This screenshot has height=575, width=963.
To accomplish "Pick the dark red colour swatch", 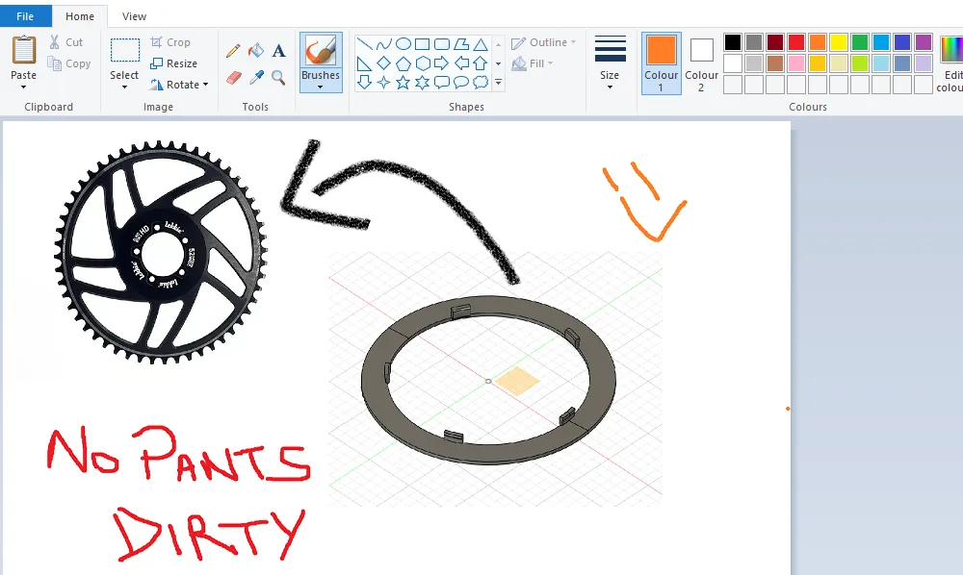I will click(x=775, y=42).
